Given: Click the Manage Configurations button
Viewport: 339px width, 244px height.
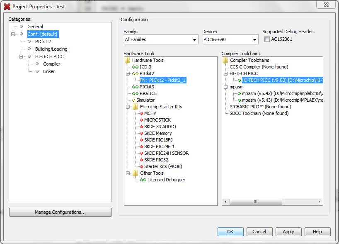Looking at the screenshot, I should 61,212.
